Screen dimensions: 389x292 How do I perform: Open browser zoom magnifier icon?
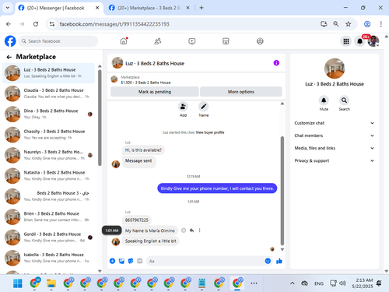pos(336,24)
